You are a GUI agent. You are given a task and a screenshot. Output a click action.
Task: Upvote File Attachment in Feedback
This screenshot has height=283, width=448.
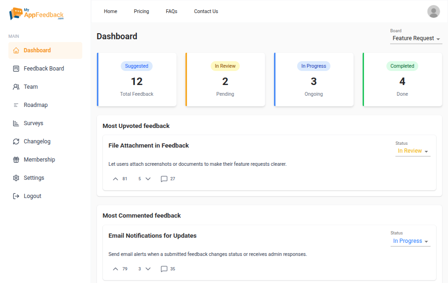click(x=115, y=178)
